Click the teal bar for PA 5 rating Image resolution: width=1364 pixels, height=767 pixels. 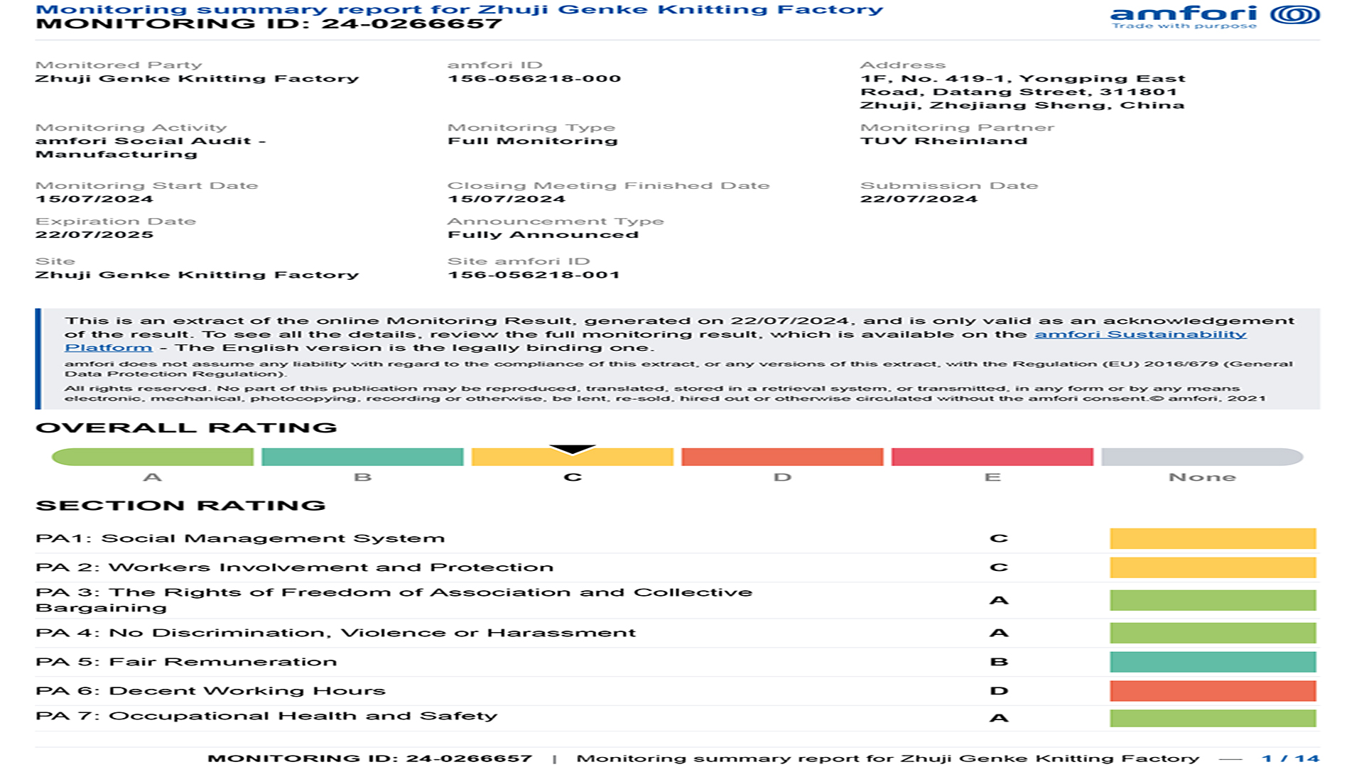(x=1213, y=662)
